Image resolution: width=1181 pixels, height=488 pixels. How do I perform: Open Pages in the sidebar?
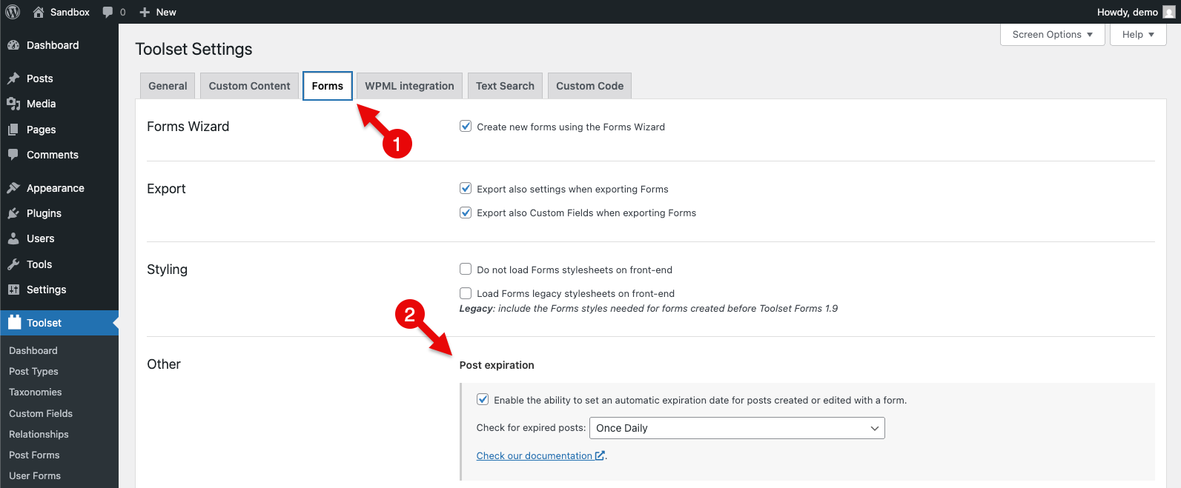[59, 130]
